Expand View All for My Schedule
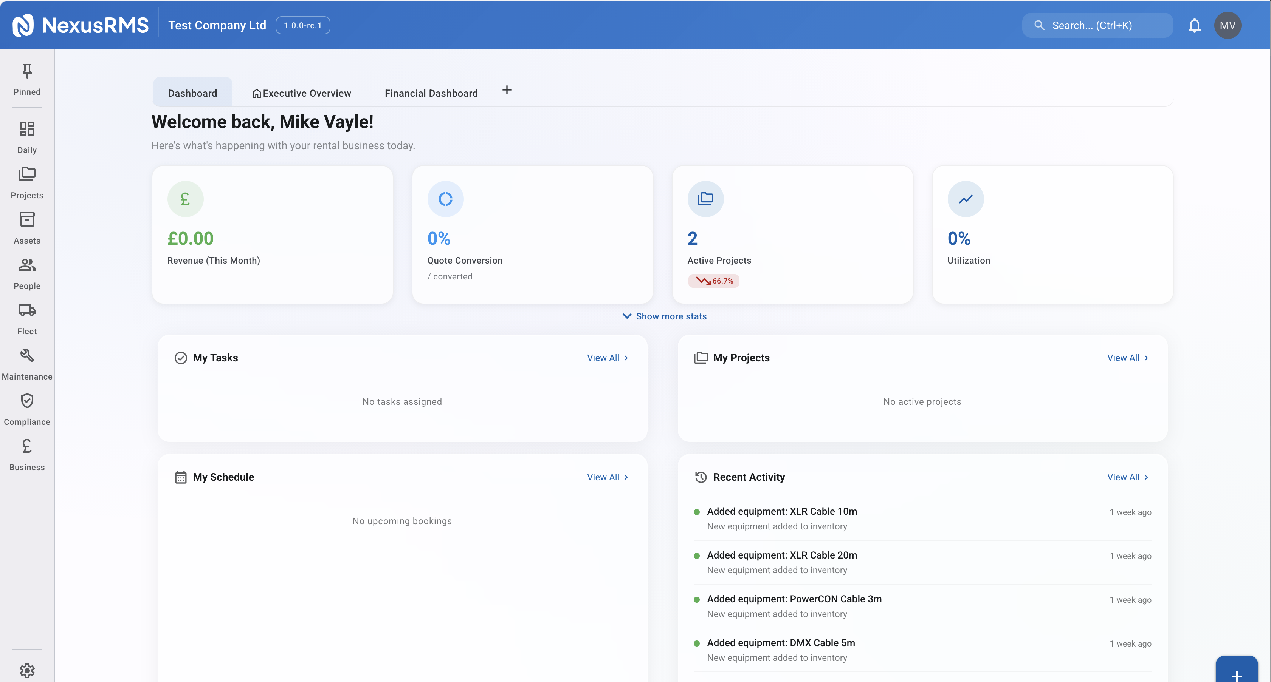Screen dimensions: 1271x682 (x=608, y=477)
